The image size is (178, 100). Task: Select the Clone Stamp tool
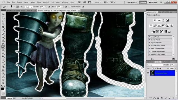click(x=3, y=40)
